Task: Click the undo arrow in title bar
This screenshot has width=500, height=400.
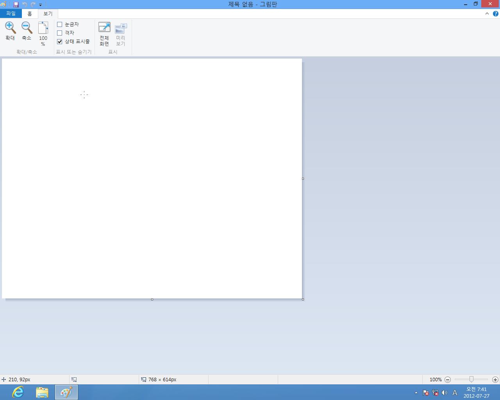Action: [x=25, y=4]
